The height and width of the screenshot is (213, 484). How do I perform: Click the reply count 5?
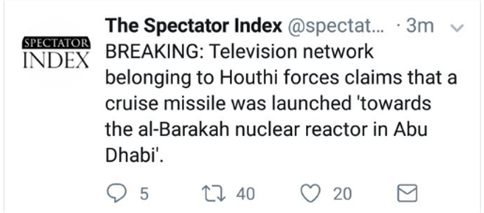click(x=143, y=194)
